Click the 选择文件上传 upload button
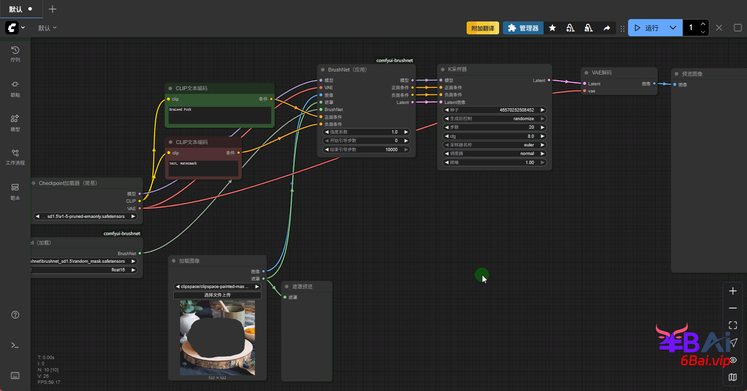Viewport: 747px width, 391px height. point(217,295)
